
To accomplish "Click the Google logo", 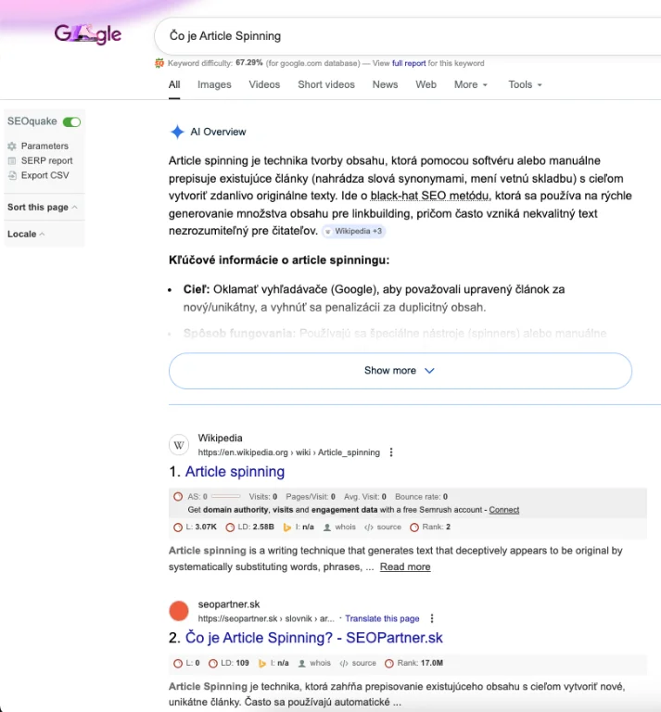I will click(x=87, y=35).
